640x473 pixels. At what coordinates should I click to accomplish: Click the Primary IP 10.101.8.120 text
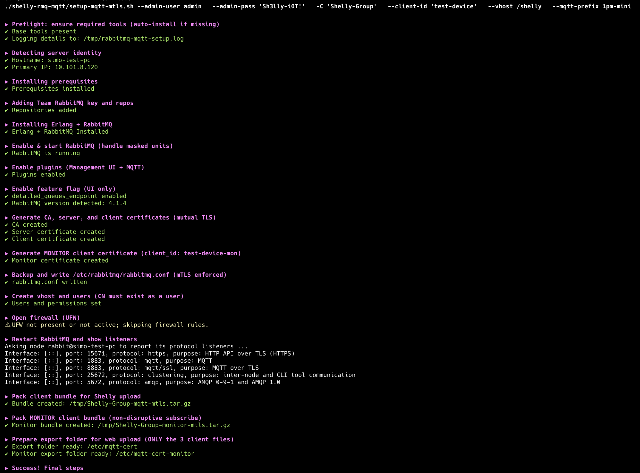[x=76, y=67]
